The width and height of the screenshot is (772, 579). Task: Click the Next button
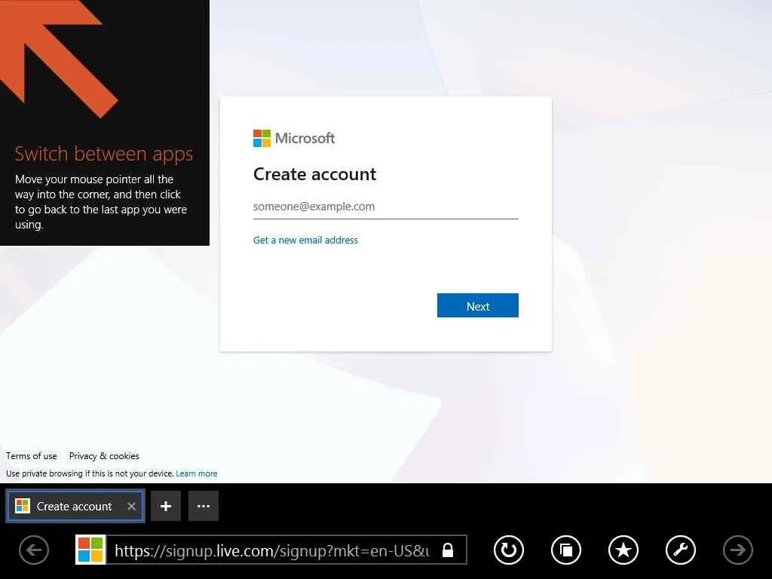[477, 306]
